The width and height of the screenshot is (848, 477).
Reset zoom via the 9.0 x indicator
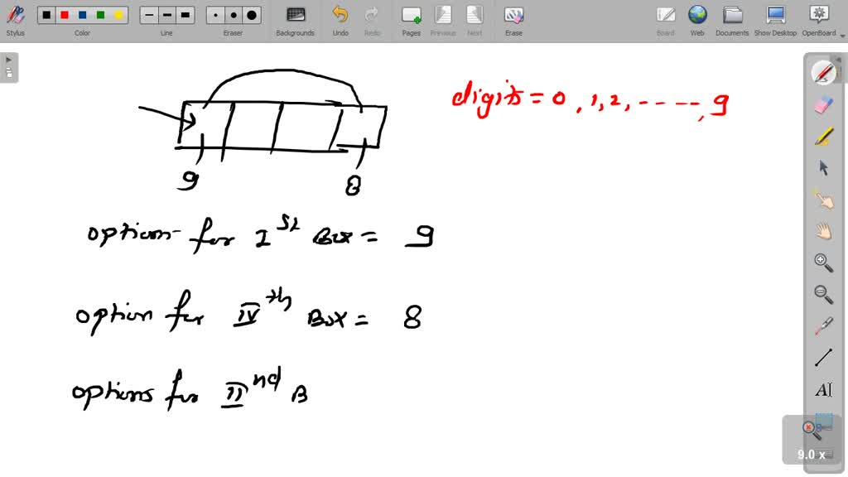click(x=812, y=441)
